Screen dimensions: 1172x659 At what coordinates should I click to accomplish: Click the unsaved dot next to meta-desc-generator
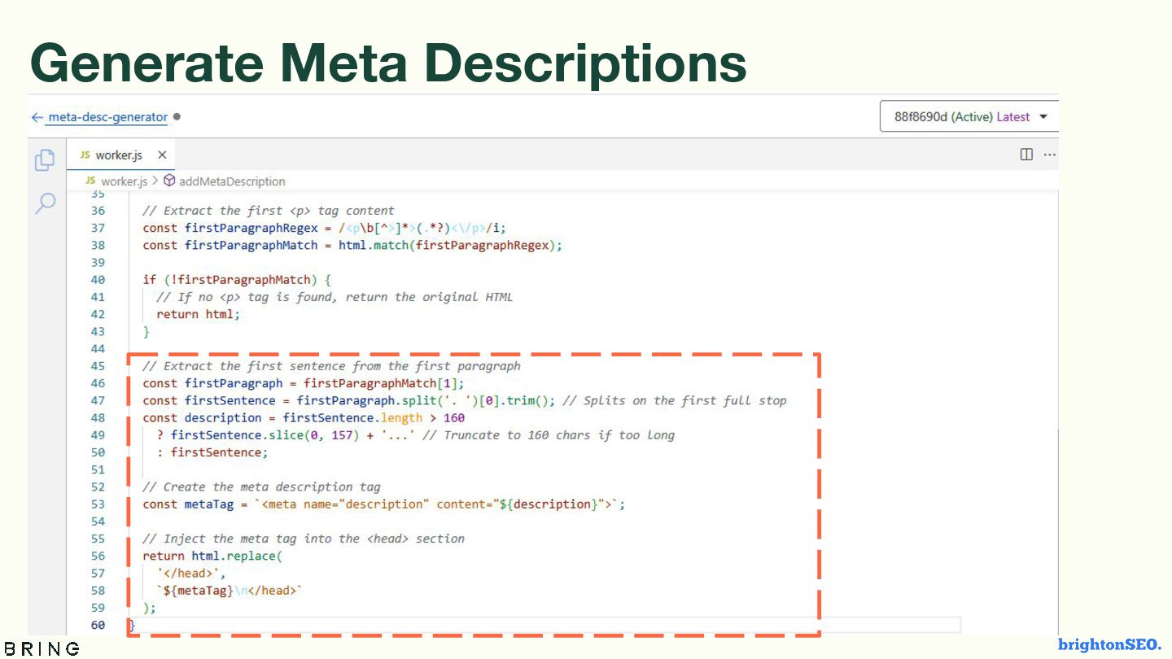177,116
